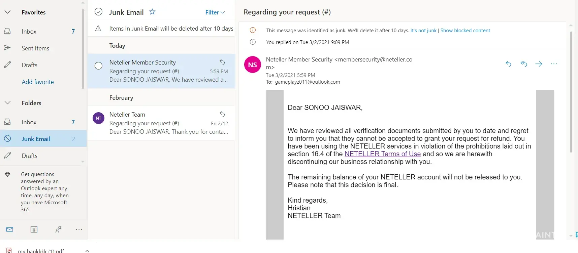Select the Drafts folder under Folders
The image size is (578, 253).
coord(30,156)
